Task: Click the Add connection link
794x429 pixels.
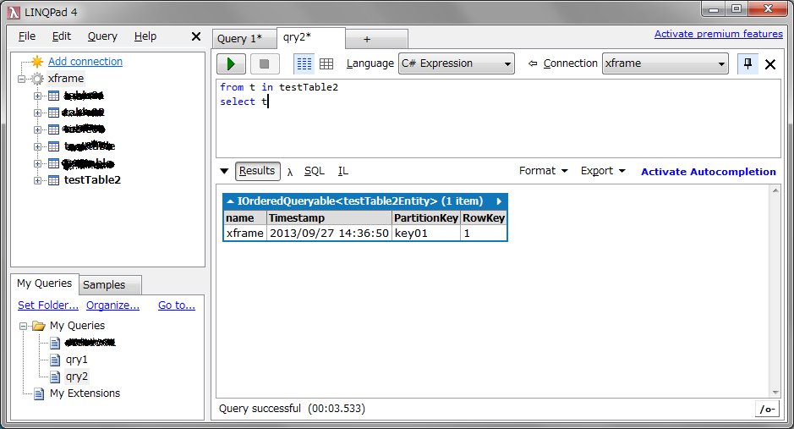Action: pos(85,62)
